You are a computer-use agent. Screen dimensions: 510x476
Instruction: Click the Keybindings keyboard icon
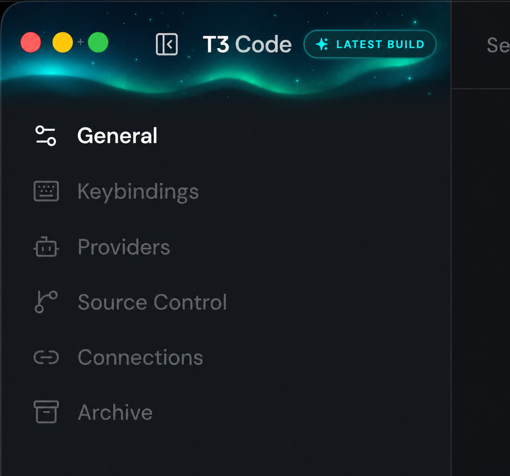[x=46, y=191]
